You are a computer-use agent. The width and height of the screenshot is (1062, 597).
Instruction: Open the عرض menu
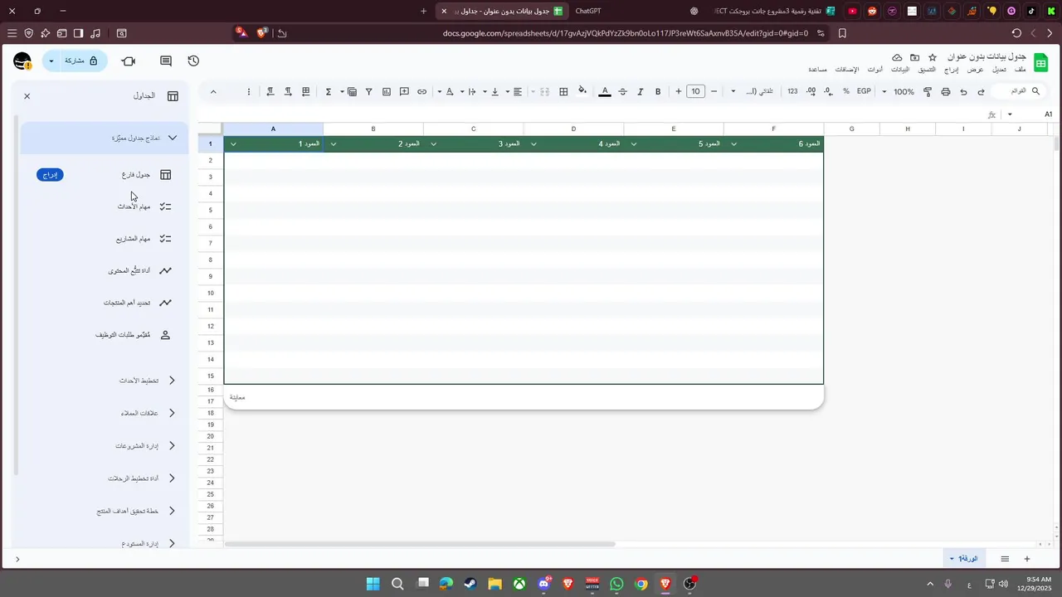[976, 70]
